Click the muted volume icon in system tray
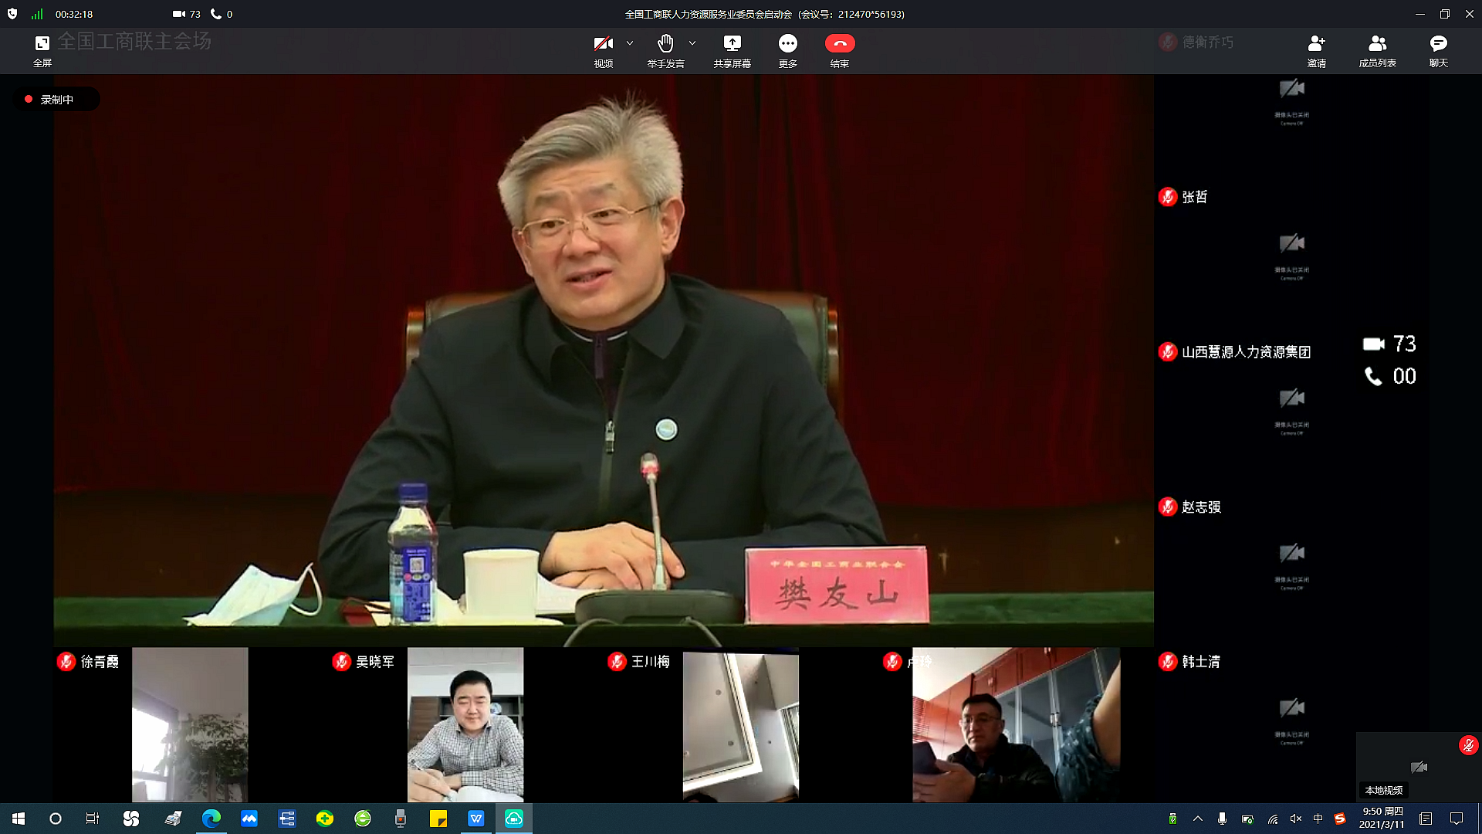Image resolution: width=1482 pixels, height=834 pixels. [x=1296, y=819]
